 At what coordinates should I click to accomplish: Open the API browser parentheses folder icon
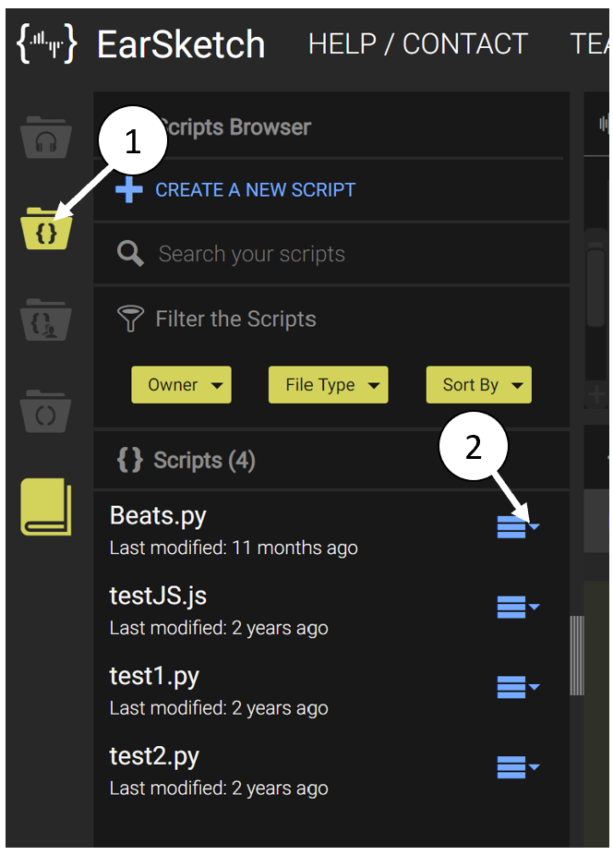46,411
